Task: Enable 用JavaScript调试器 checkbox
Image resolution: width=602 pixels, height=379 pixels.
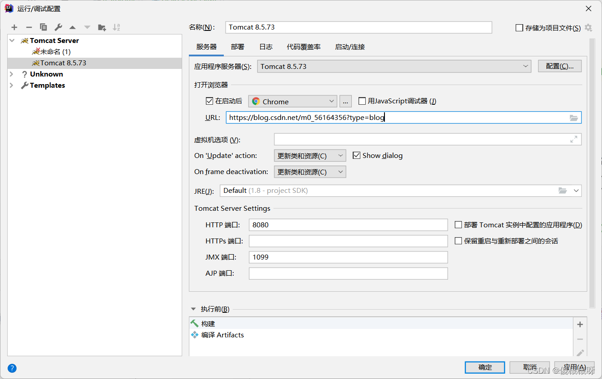Action: pos(362,101)
